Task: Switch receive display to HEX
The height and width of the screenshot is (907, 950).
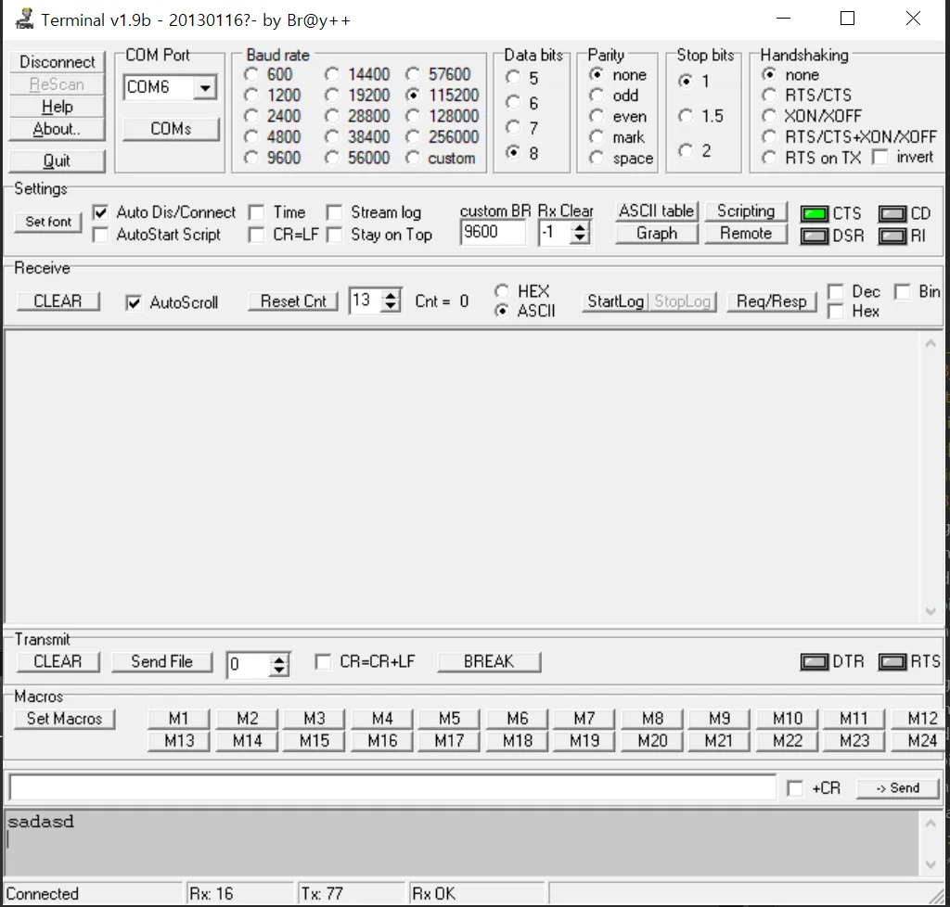Action: [x=502, y=291]
